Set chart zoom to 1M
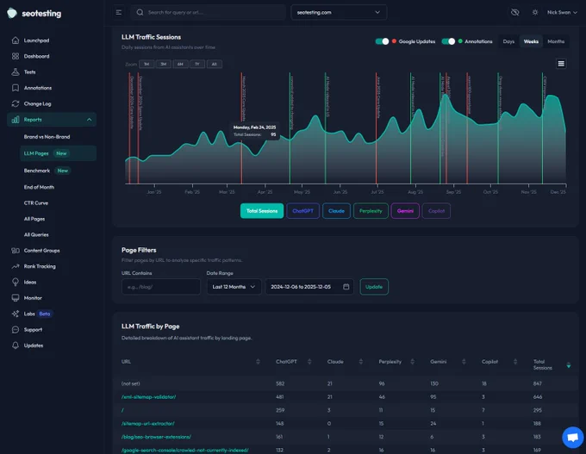This screenshot has width=586, height=454. (146, 65)
